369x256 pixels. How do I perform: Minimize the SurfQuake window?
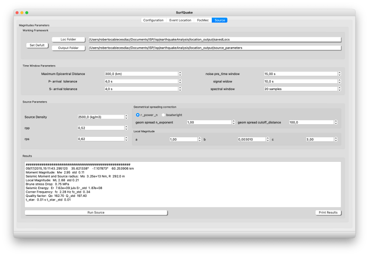[x=22, y=13]
